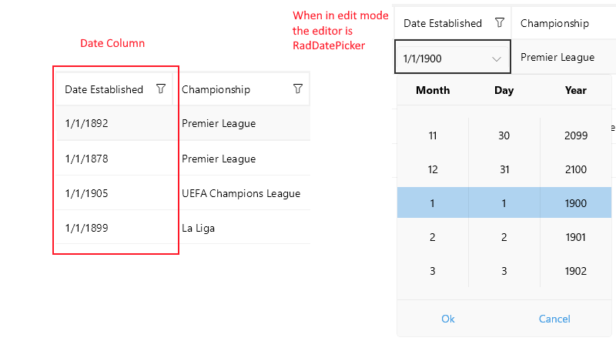Image resolution: width=616 pixels, height=341 pixels.
Task: Select month 2 in the Month spinner
Action: click(x=432, y=237)
